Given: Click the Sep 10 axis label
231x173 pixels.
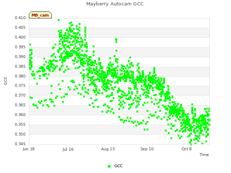Looking at the screenshot, I should pyautogui.click(x=147, y=149).
